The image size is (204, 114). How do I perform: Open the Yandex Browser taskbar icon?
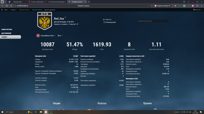coord(46,112)
